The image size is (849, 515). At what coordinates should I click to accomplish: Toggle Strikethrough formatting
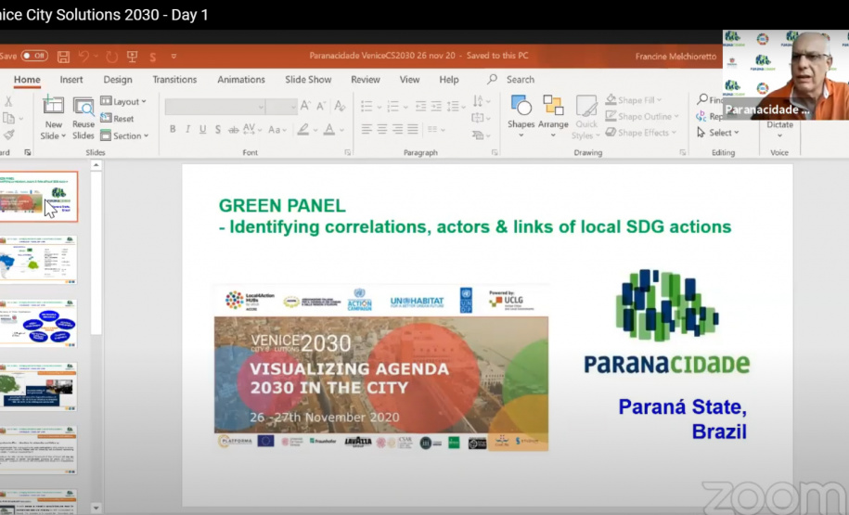click(x=234, y=129)
